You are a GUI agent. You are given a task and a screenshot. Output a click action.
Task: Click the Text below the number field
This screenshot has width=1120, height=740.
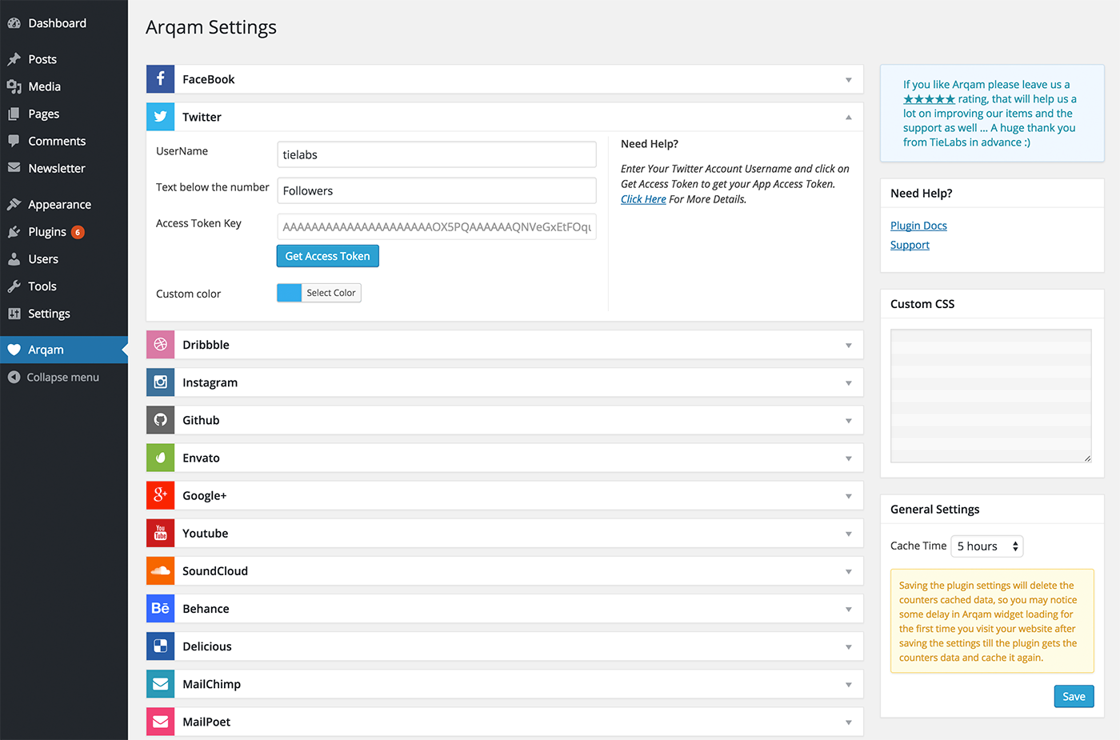437,190
